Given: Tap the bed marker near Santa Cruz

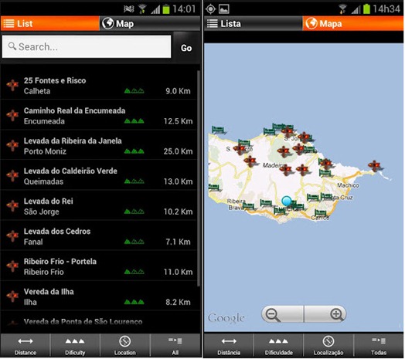Looking at the screenshot, I should pos(326,197).
